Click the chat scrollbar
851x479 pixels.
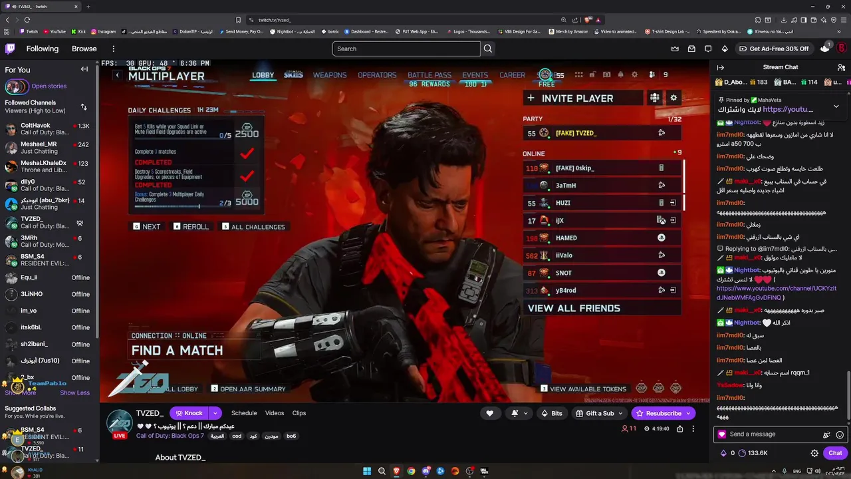pos(848,395)
